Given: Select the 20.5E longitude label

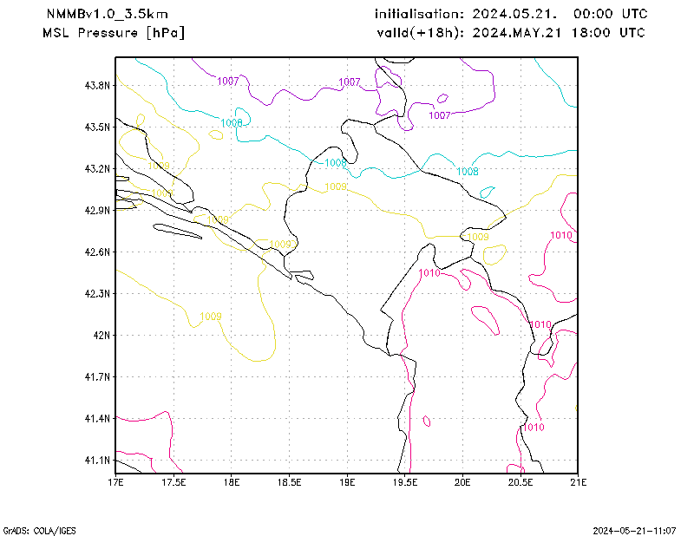Looking at the screenshot, I should (x=520, y=482).
